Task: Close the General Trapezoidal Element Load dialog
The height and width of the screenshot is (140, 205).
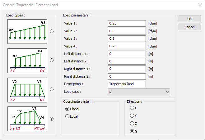Action: pyautogui.click(x=199, y=5)
